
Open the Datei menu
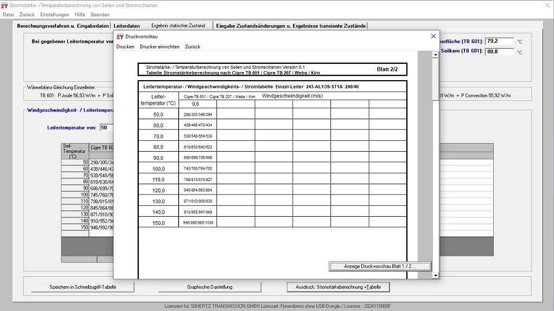click(x=9, y=15)
